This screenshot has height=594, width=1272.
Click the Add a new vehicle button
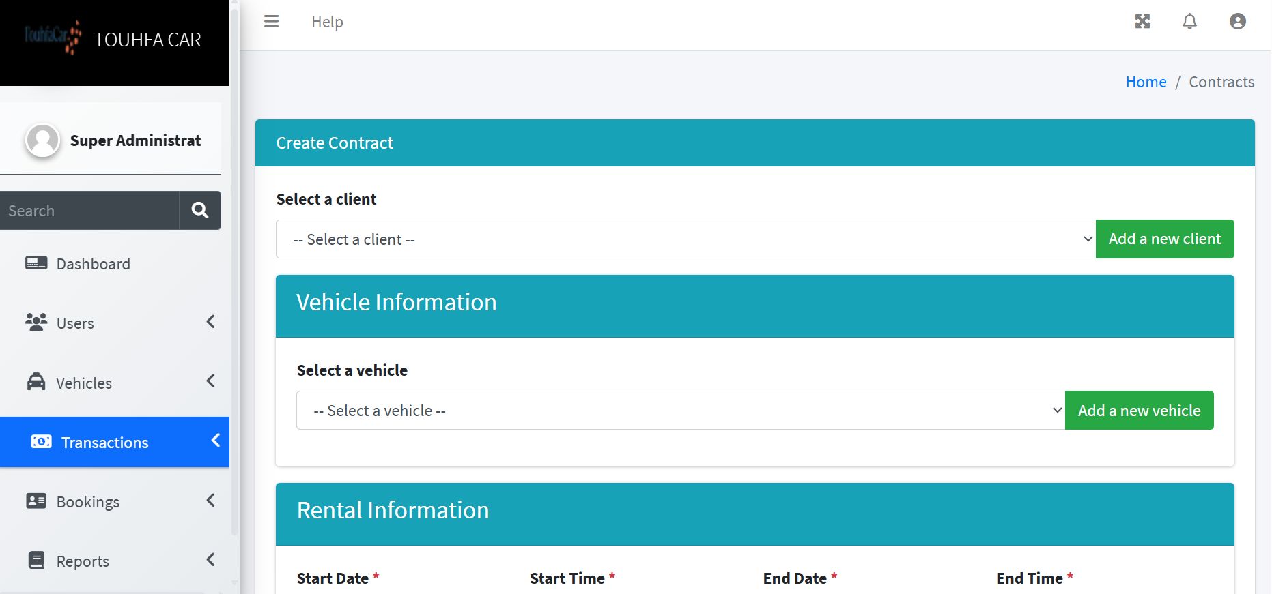1139,411
